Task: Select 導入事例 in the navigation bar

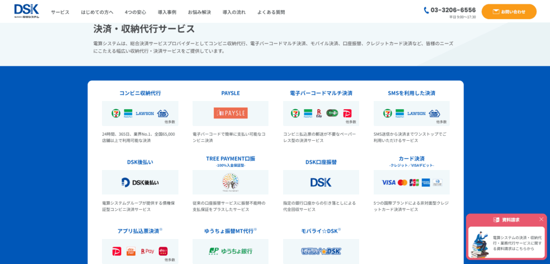Action: (167, 12)
